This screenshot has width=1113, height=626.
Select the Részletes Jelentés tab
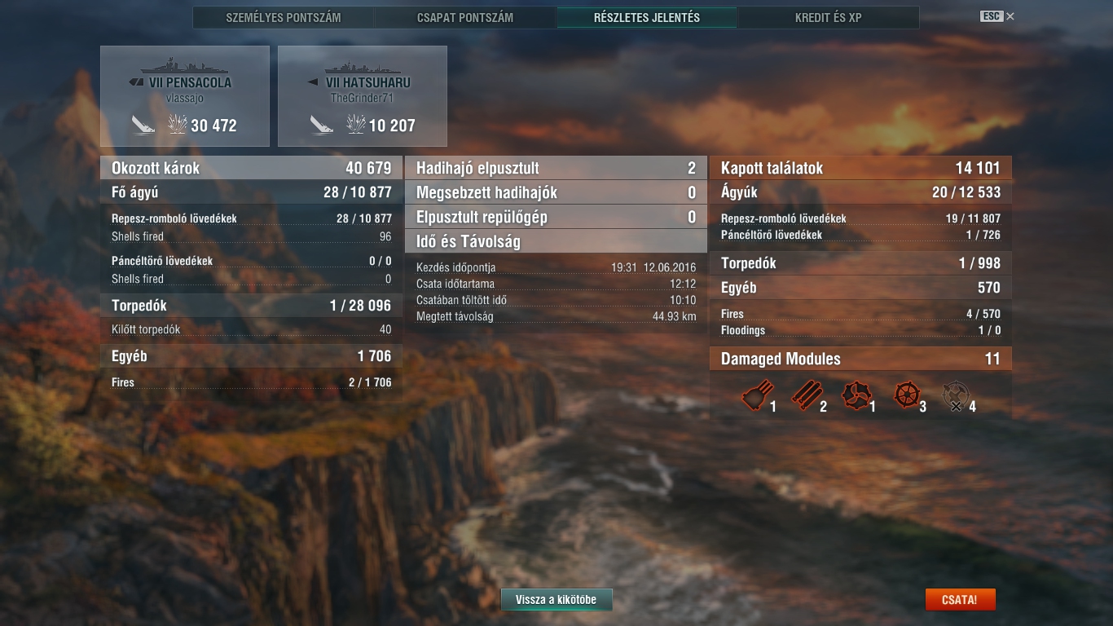[647, 17]
